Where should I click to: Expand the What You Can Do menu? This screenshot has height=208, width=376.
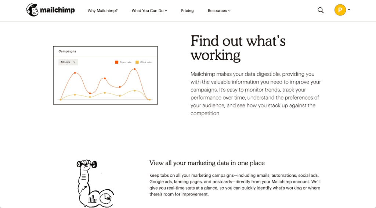[149, 11]
